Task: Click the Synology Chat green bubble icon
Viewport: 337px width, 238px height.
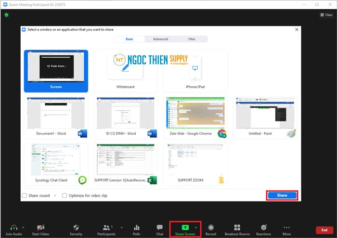Action: (82, 180)
